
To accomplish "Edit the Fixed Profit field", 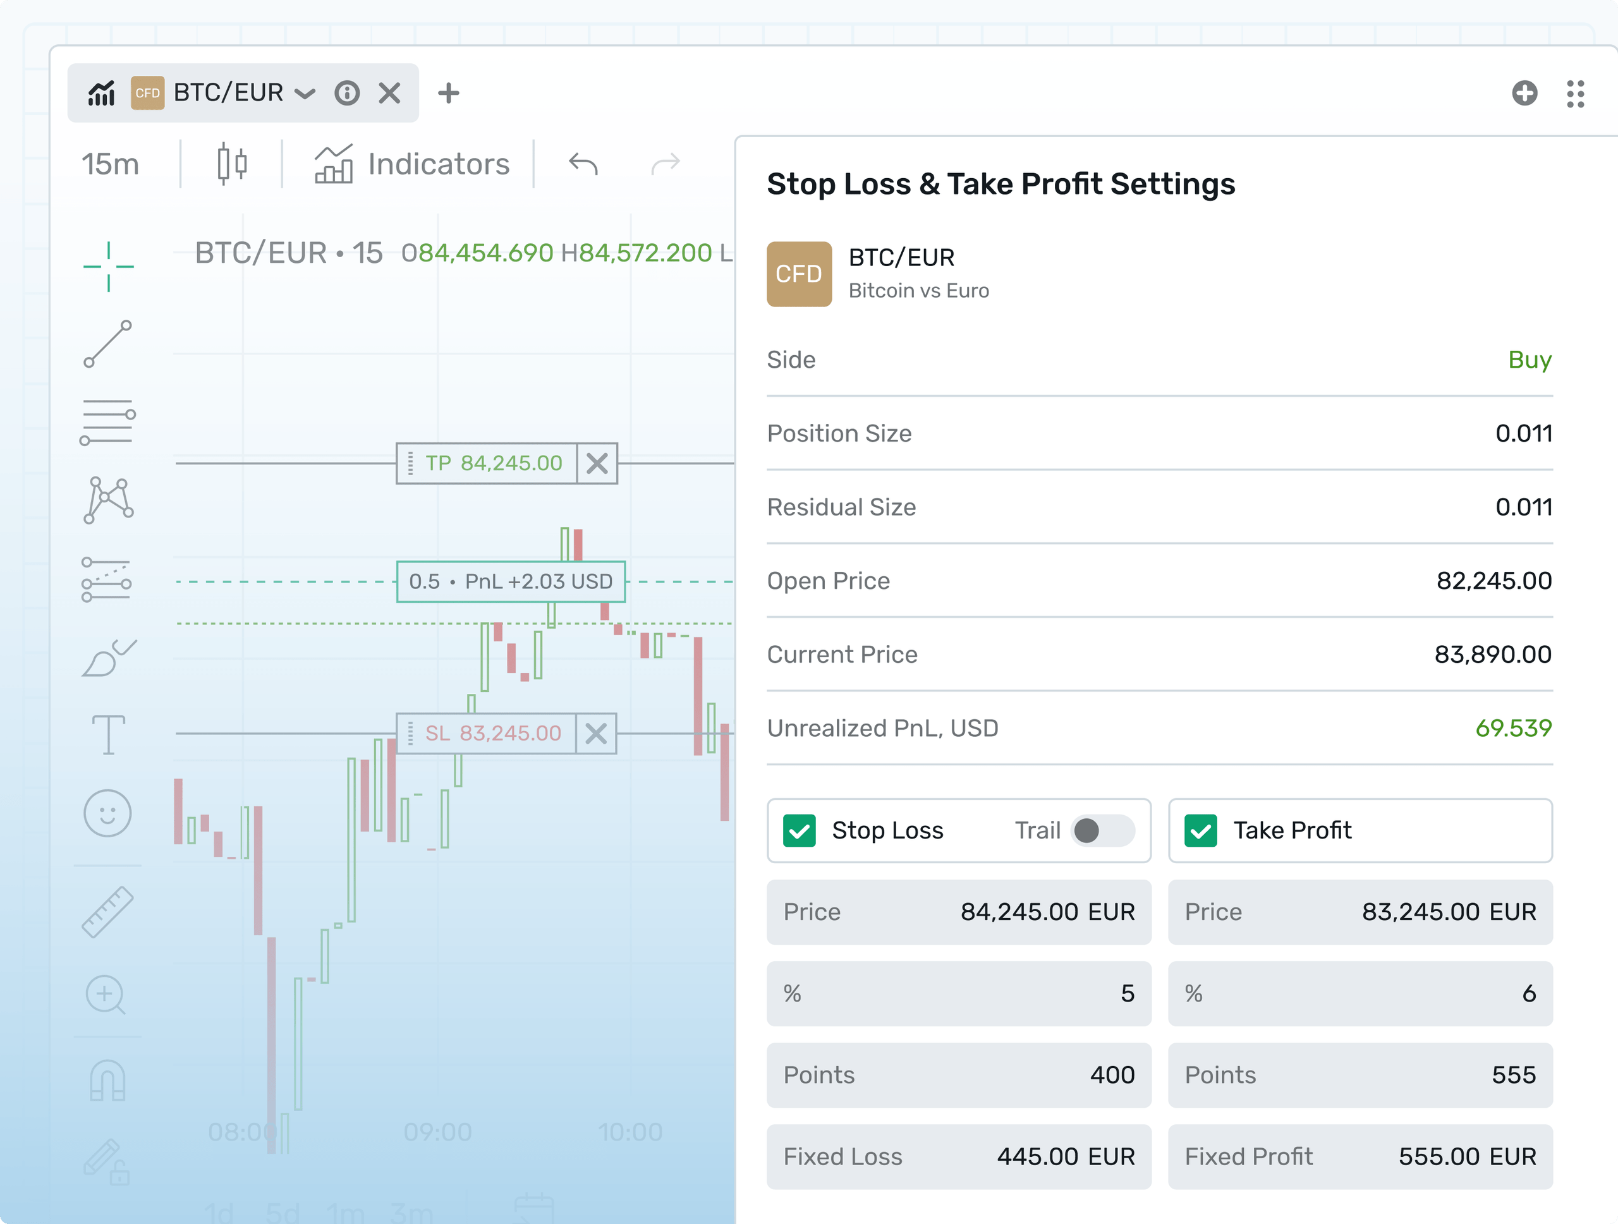I will click(x=1361, y=1157).
